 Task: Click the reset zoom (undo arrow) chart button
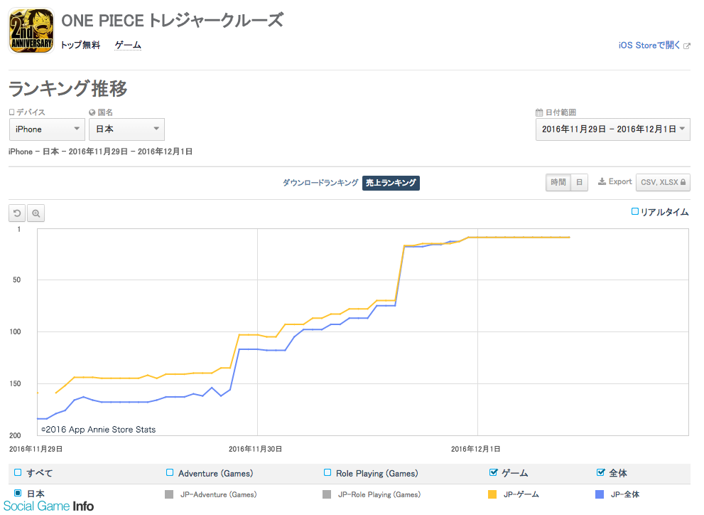(x=17, y=213)
